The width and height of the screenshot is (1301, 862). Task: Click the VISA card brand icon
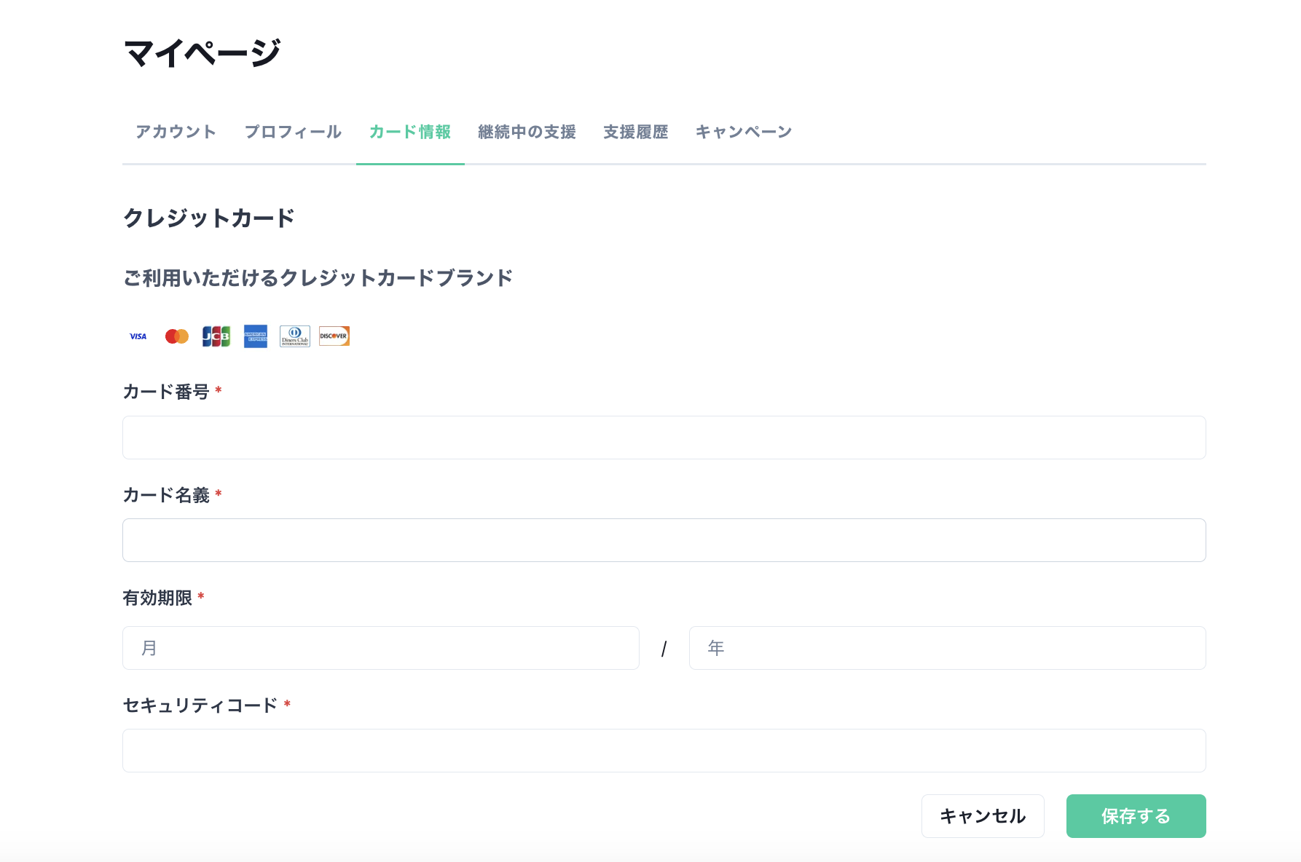(137, 336)
